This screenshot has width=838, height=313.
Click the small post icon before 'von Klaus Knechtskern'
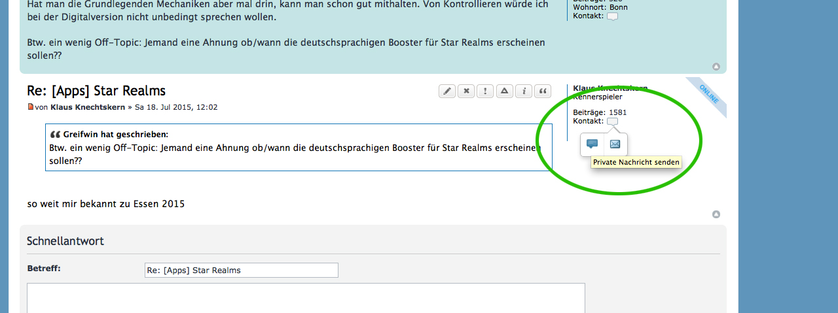pyautogui.click(x=30, y=107)
